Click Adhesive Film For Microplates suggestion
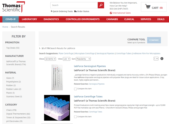The image size is (169, 124). point(147,53)
